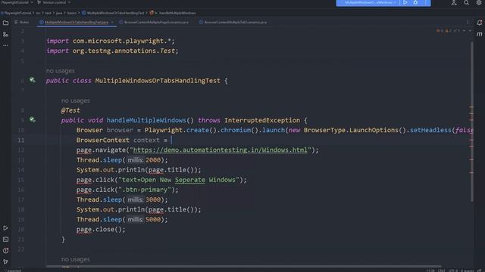485x272 pixels.
Task: Open the Problems tool window icon
Action: [x=5, y=250]
